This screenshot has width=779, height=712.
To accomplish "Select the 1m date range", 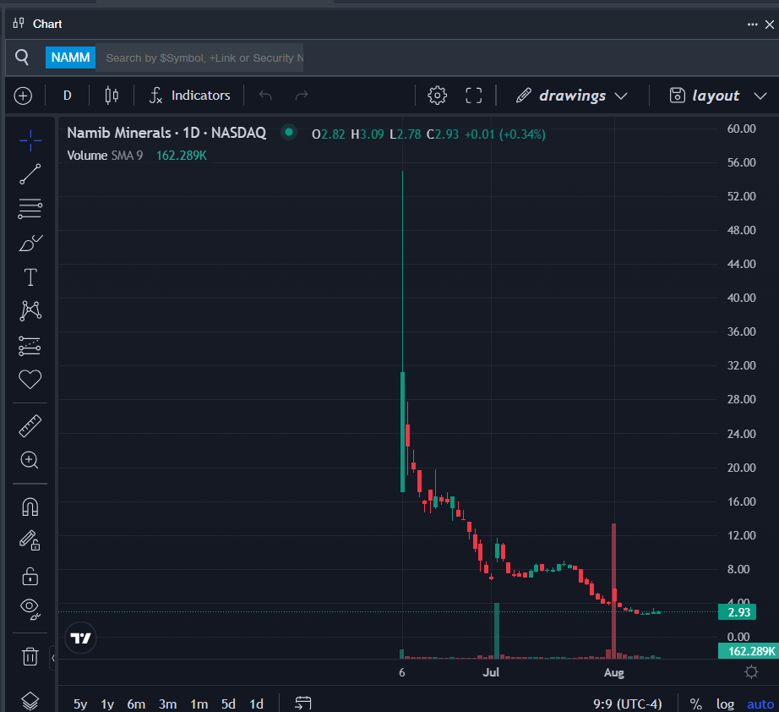I will coord(199,704).
